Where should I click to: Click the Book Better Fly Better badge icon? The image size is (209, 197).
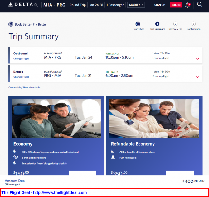[x=11, y=24]
